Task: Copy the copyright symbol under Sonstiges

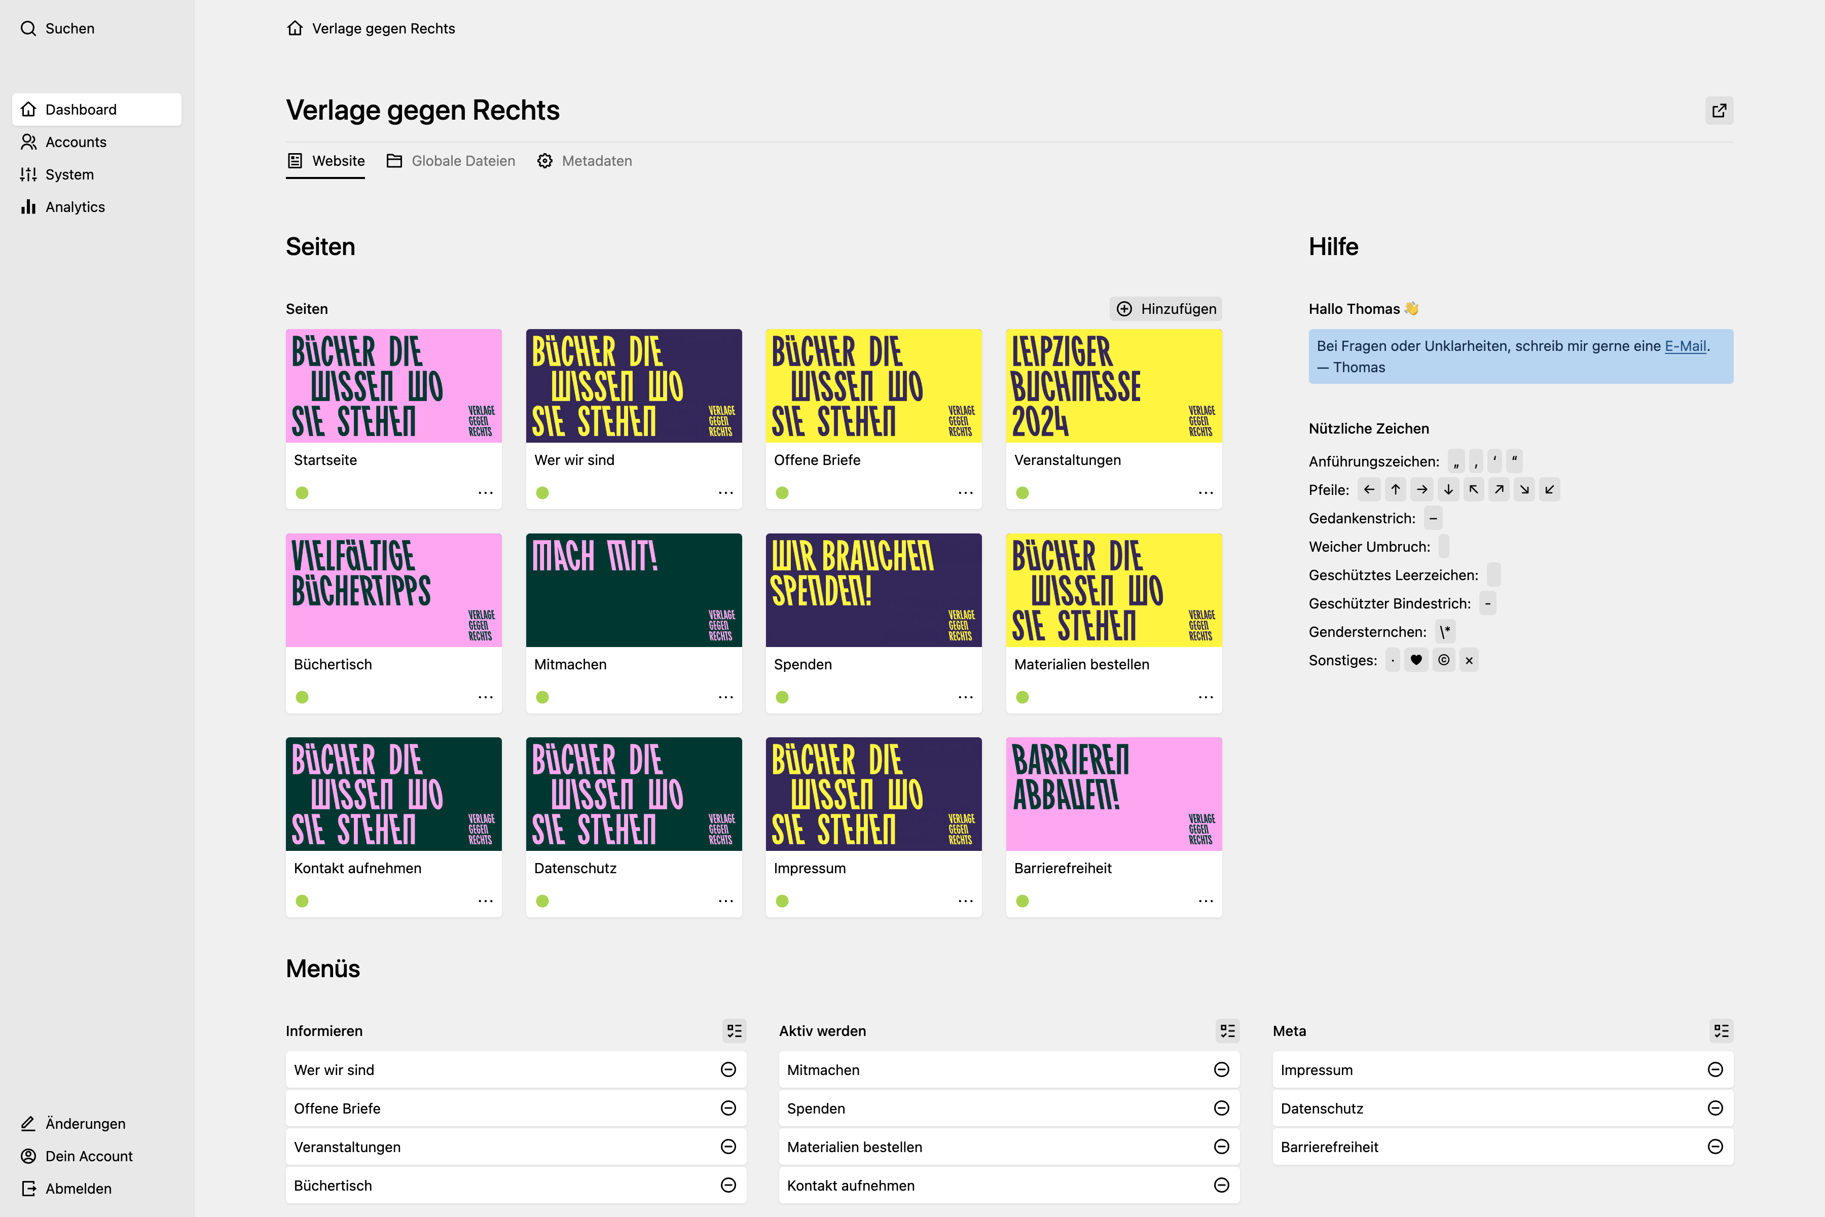Action: pos(1443,661)
